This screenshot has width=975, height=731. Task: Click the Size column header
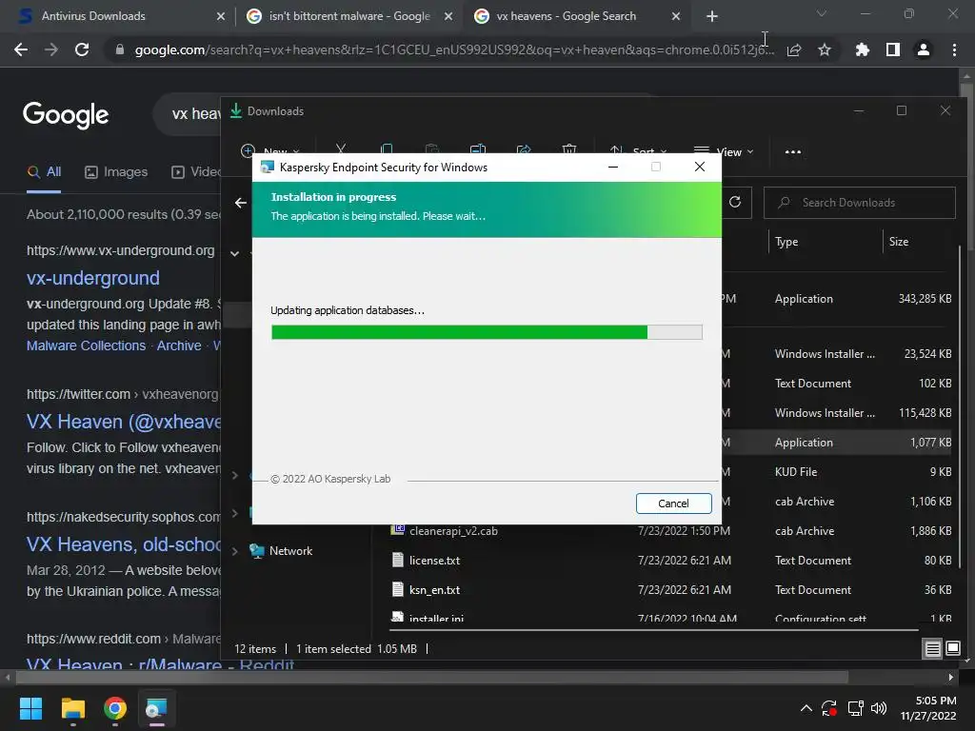pyautogui.click(x=899, y=242)
